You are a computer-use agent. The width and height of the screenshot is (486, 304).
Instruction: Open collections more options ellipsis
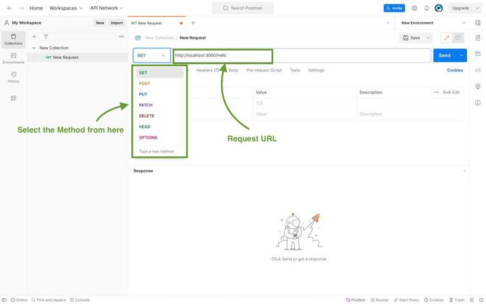click(121, 37)
